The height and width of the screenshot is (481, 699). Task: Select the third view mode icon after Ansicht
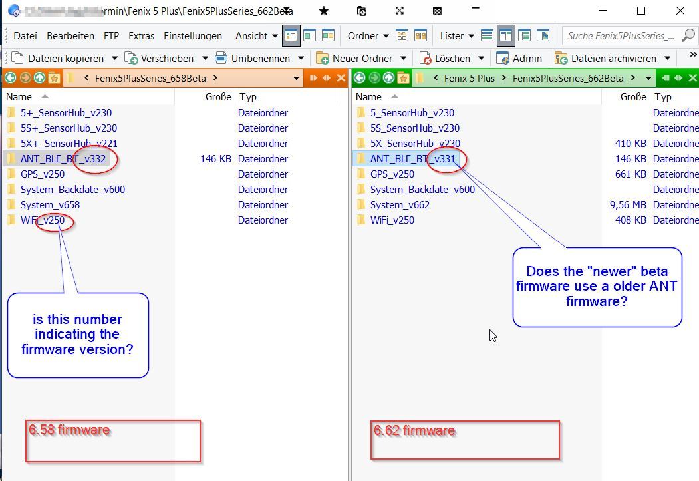[x=328, y=35]
